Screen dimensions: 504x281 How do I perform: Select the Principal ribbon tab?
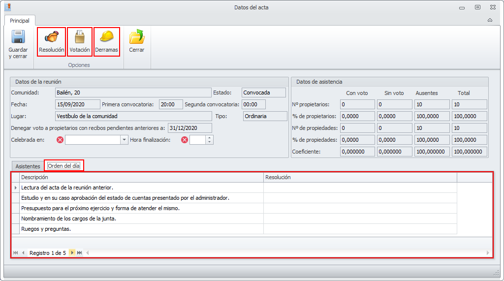tap(20, 21)
